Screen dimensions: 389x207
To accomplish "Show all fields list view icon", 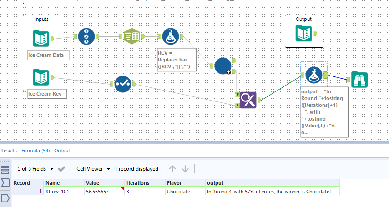I will (x=5, y=170).
